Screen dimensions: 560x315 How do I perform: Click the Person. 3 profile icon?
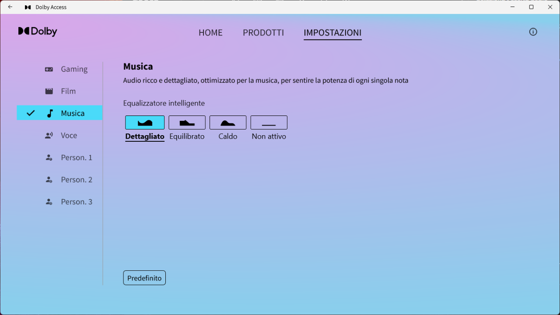pyautogui.click(x=49, y=202)
